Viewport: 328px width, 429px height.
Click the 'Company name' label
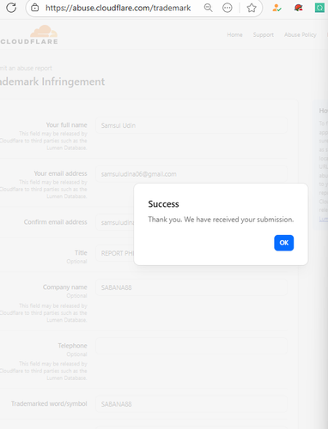pos(64,287)
